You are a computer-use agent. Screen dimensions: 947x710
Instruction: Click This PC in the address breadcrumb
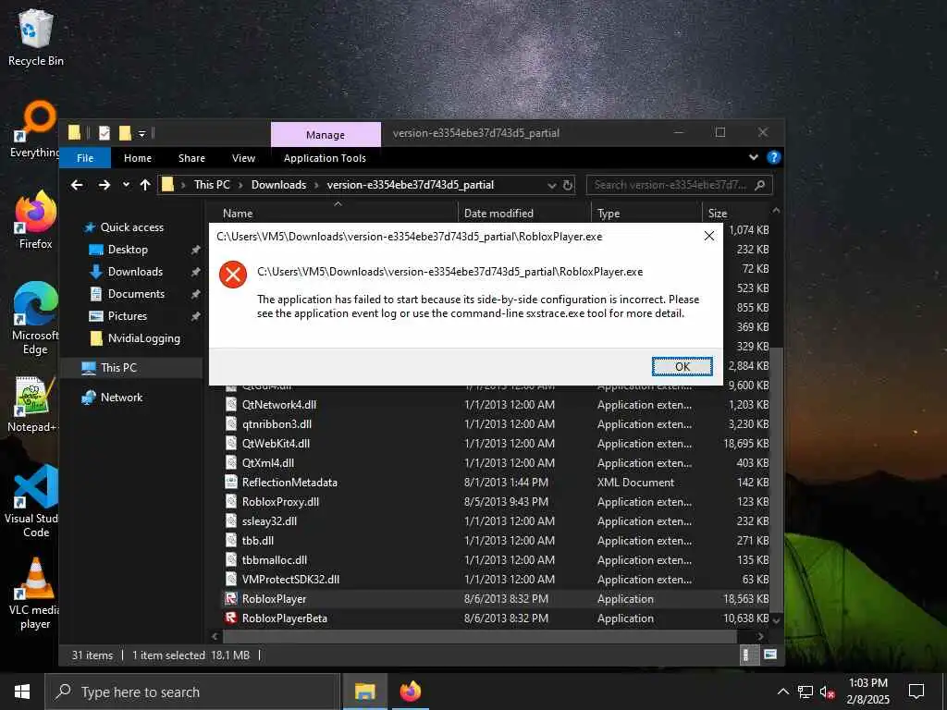pyautogui.click(x=212, y=185)
